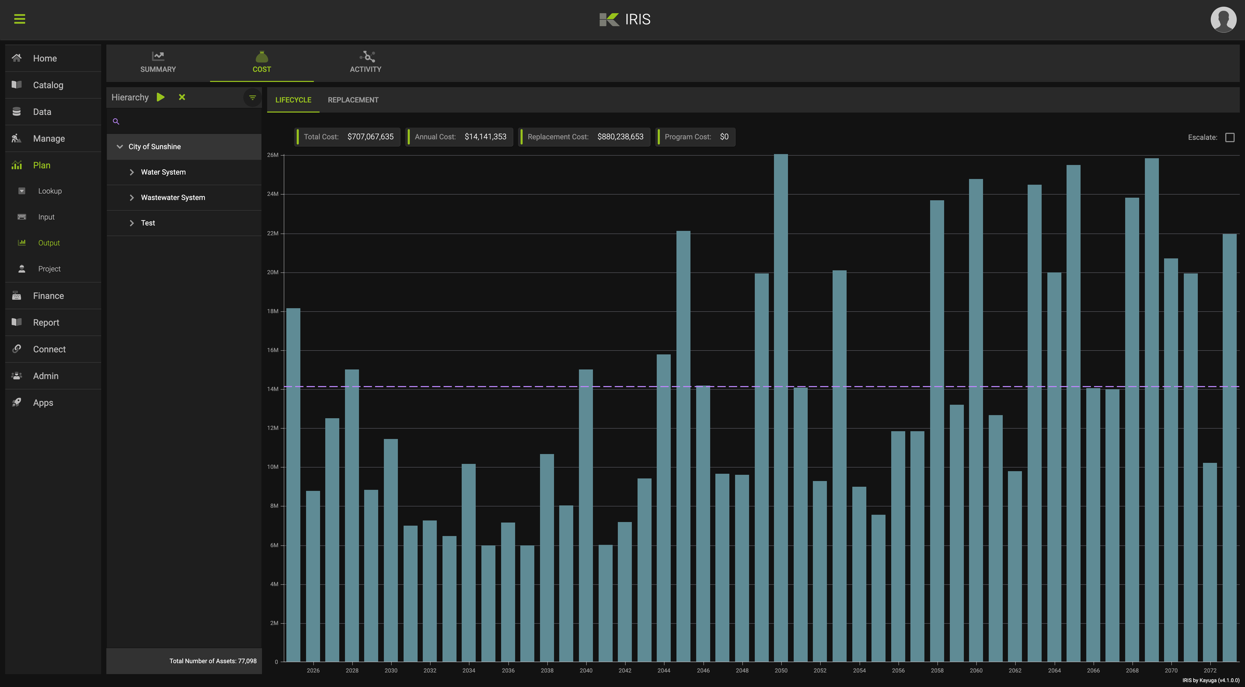Expand the Water System tree node

[131, 172]
